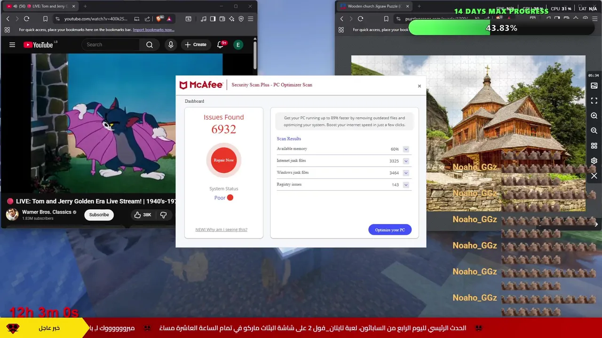Open the Brave Wallet icon
602x338 pixels.
[x=222, y=19]
